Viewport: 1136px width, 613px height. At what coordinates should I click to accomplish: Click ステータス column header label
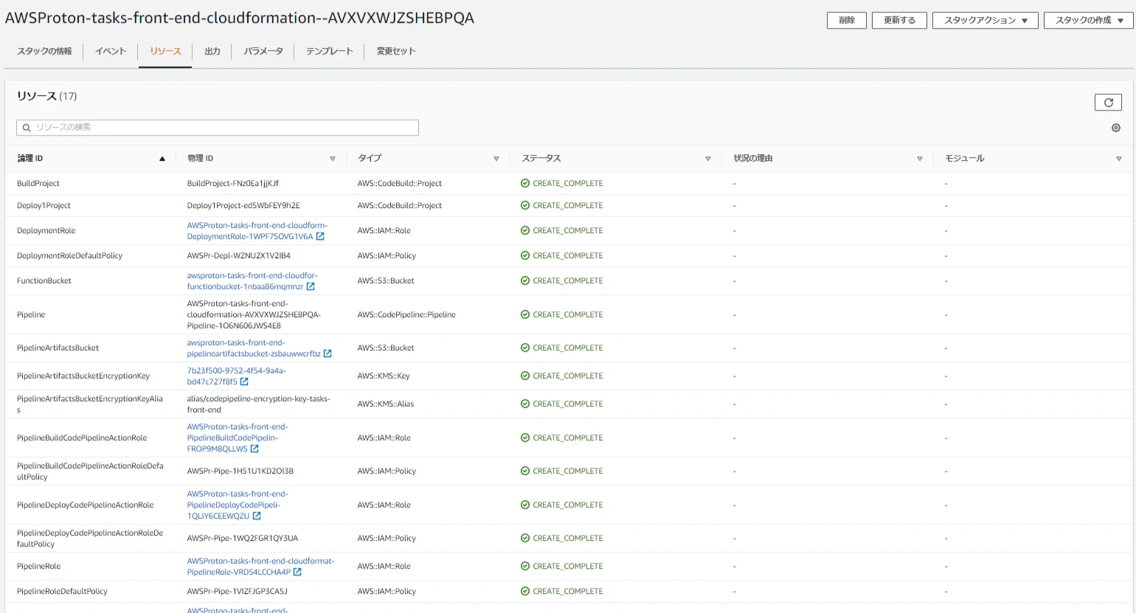[x=541, y=159]
